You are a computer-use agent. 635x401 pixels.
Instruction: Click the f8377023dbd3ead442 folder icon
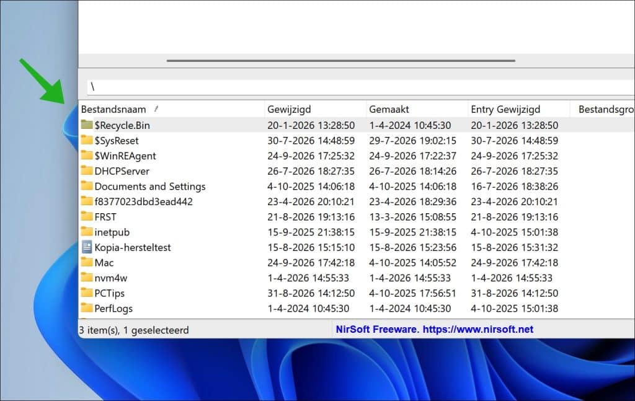(x=87, y=201)
